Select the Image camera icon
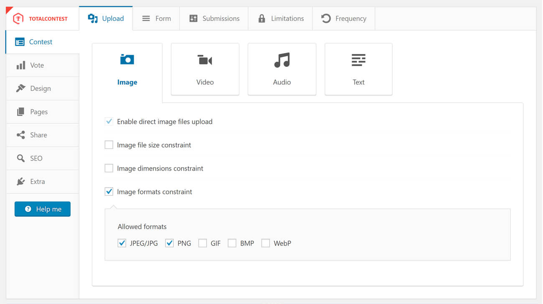 pos(127,59)
